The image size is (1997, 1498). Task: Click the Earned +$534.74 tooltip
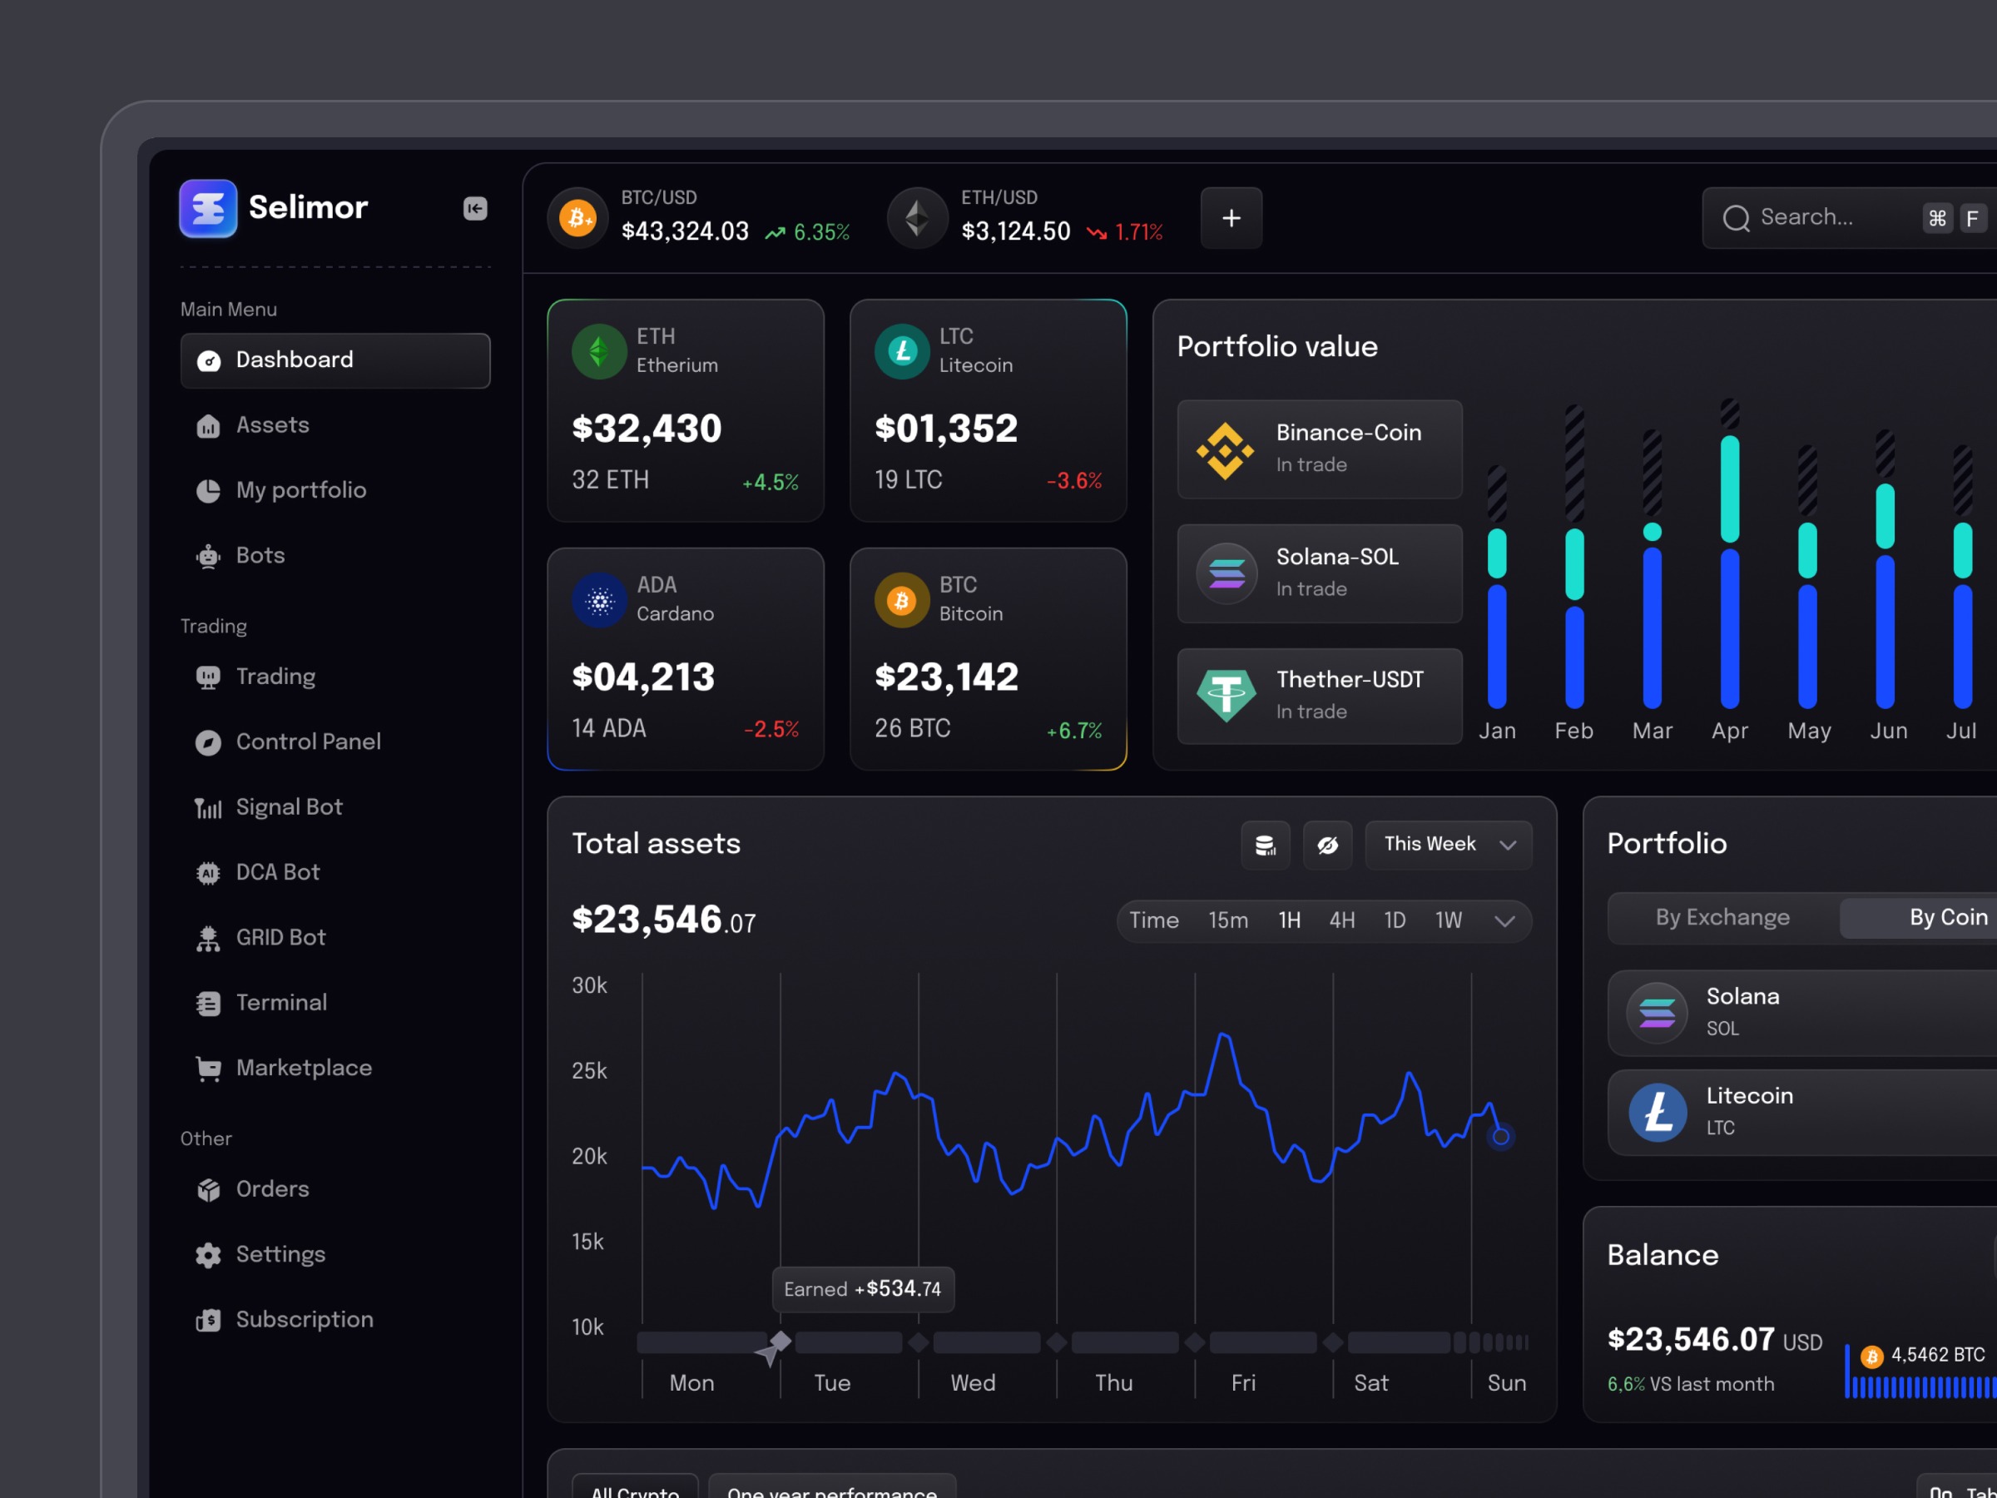click(x=863, y=1289)
